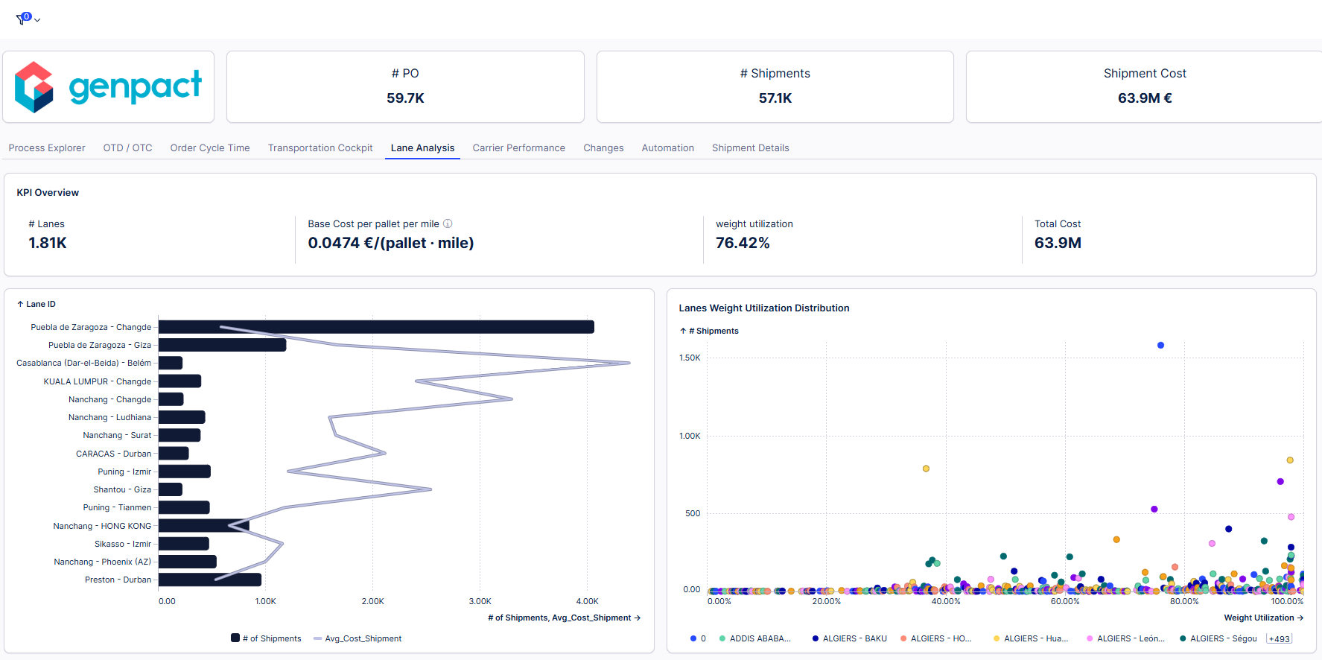Click the ADDIS ABABA legend green dot
The height and width of the screenshot is (660, 1322).
point(722,638)
